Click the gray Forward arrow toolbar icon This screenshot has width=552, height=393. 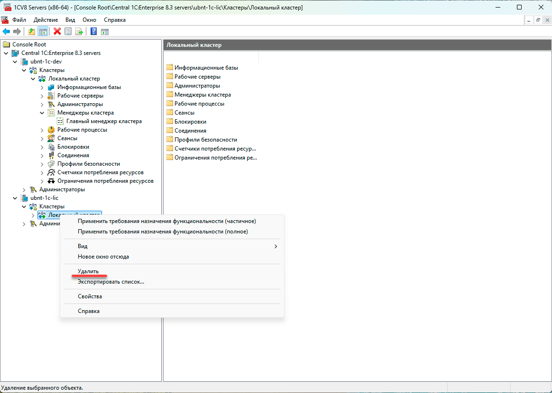point(17,32)
